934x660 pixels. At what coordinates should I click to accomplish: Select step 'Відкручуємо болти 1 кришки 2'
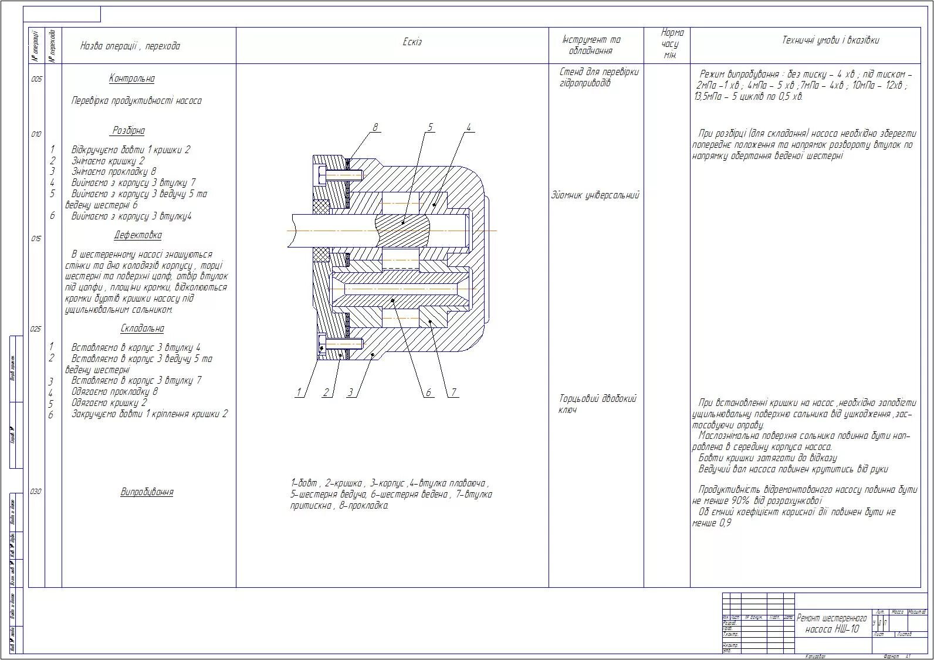tap(131, 150)
